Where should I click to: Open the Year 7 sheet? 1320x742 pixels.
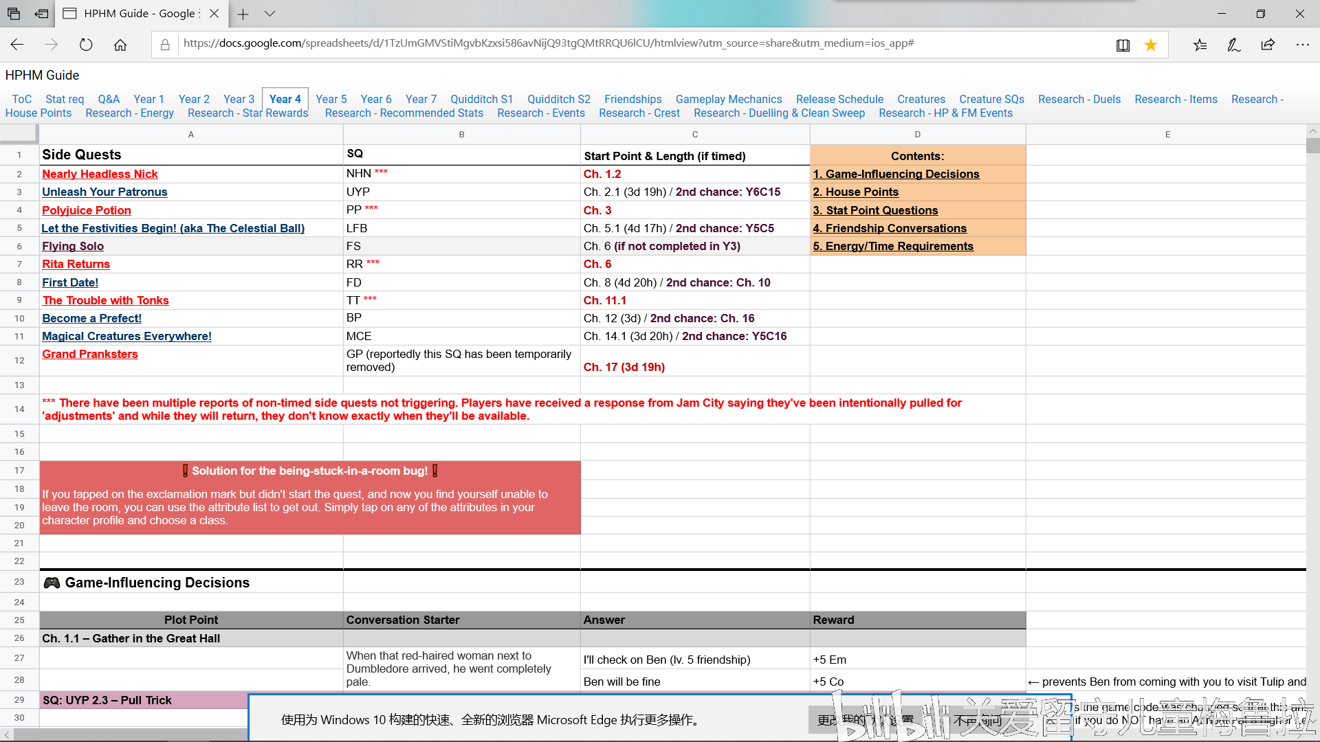pyautogui.click(x=421, y=99)
